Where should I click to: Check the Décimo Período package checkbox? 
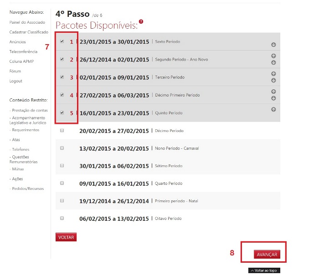[62, 130]
